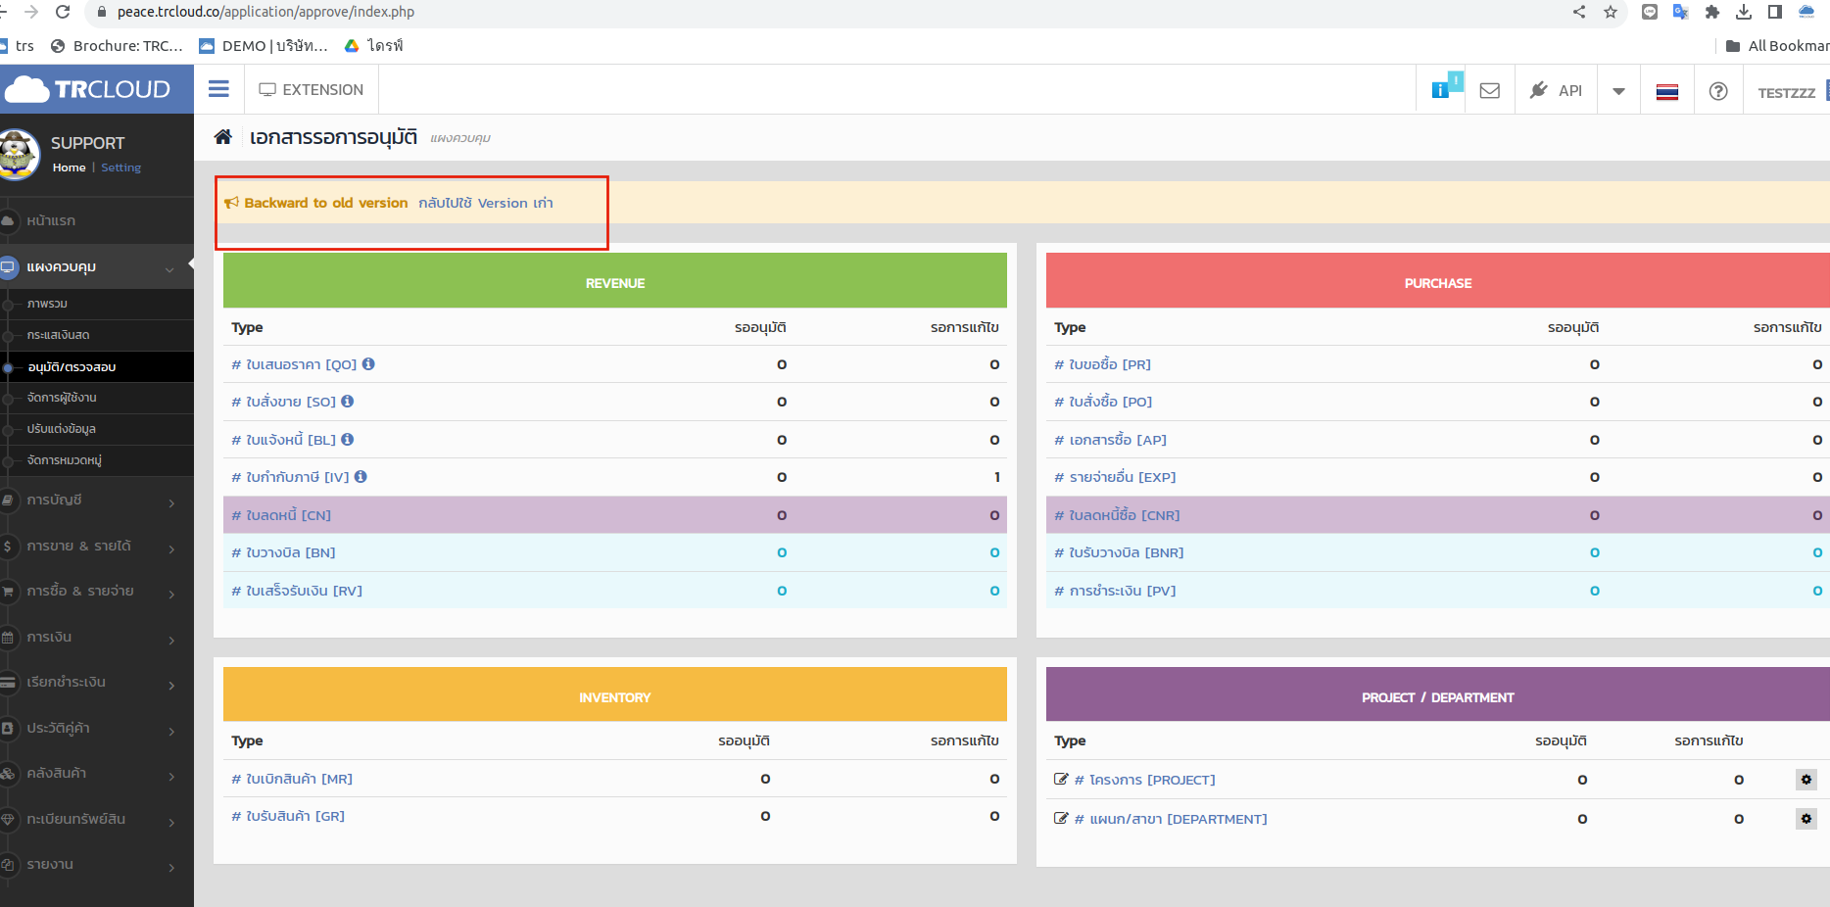Image resolution: width=1830 pixels, height=907 pixels.
Task: Open ใบสั่งขาย [SO] row link
Action: coord(283,402)
